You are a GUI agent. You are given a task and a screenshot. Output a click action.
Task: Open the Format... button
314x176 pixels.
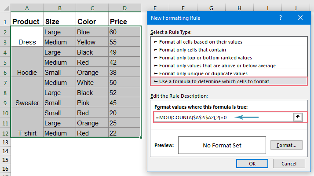pos(286,145)
